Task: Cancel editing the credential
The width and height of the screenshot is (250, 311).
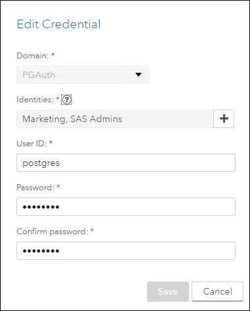Action: [x=217, y=291]
